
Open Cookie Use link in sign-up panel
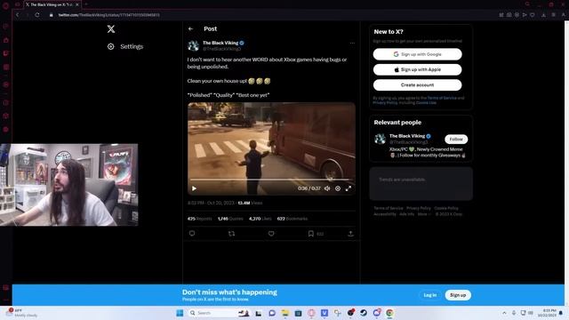(x=426, y=103)
